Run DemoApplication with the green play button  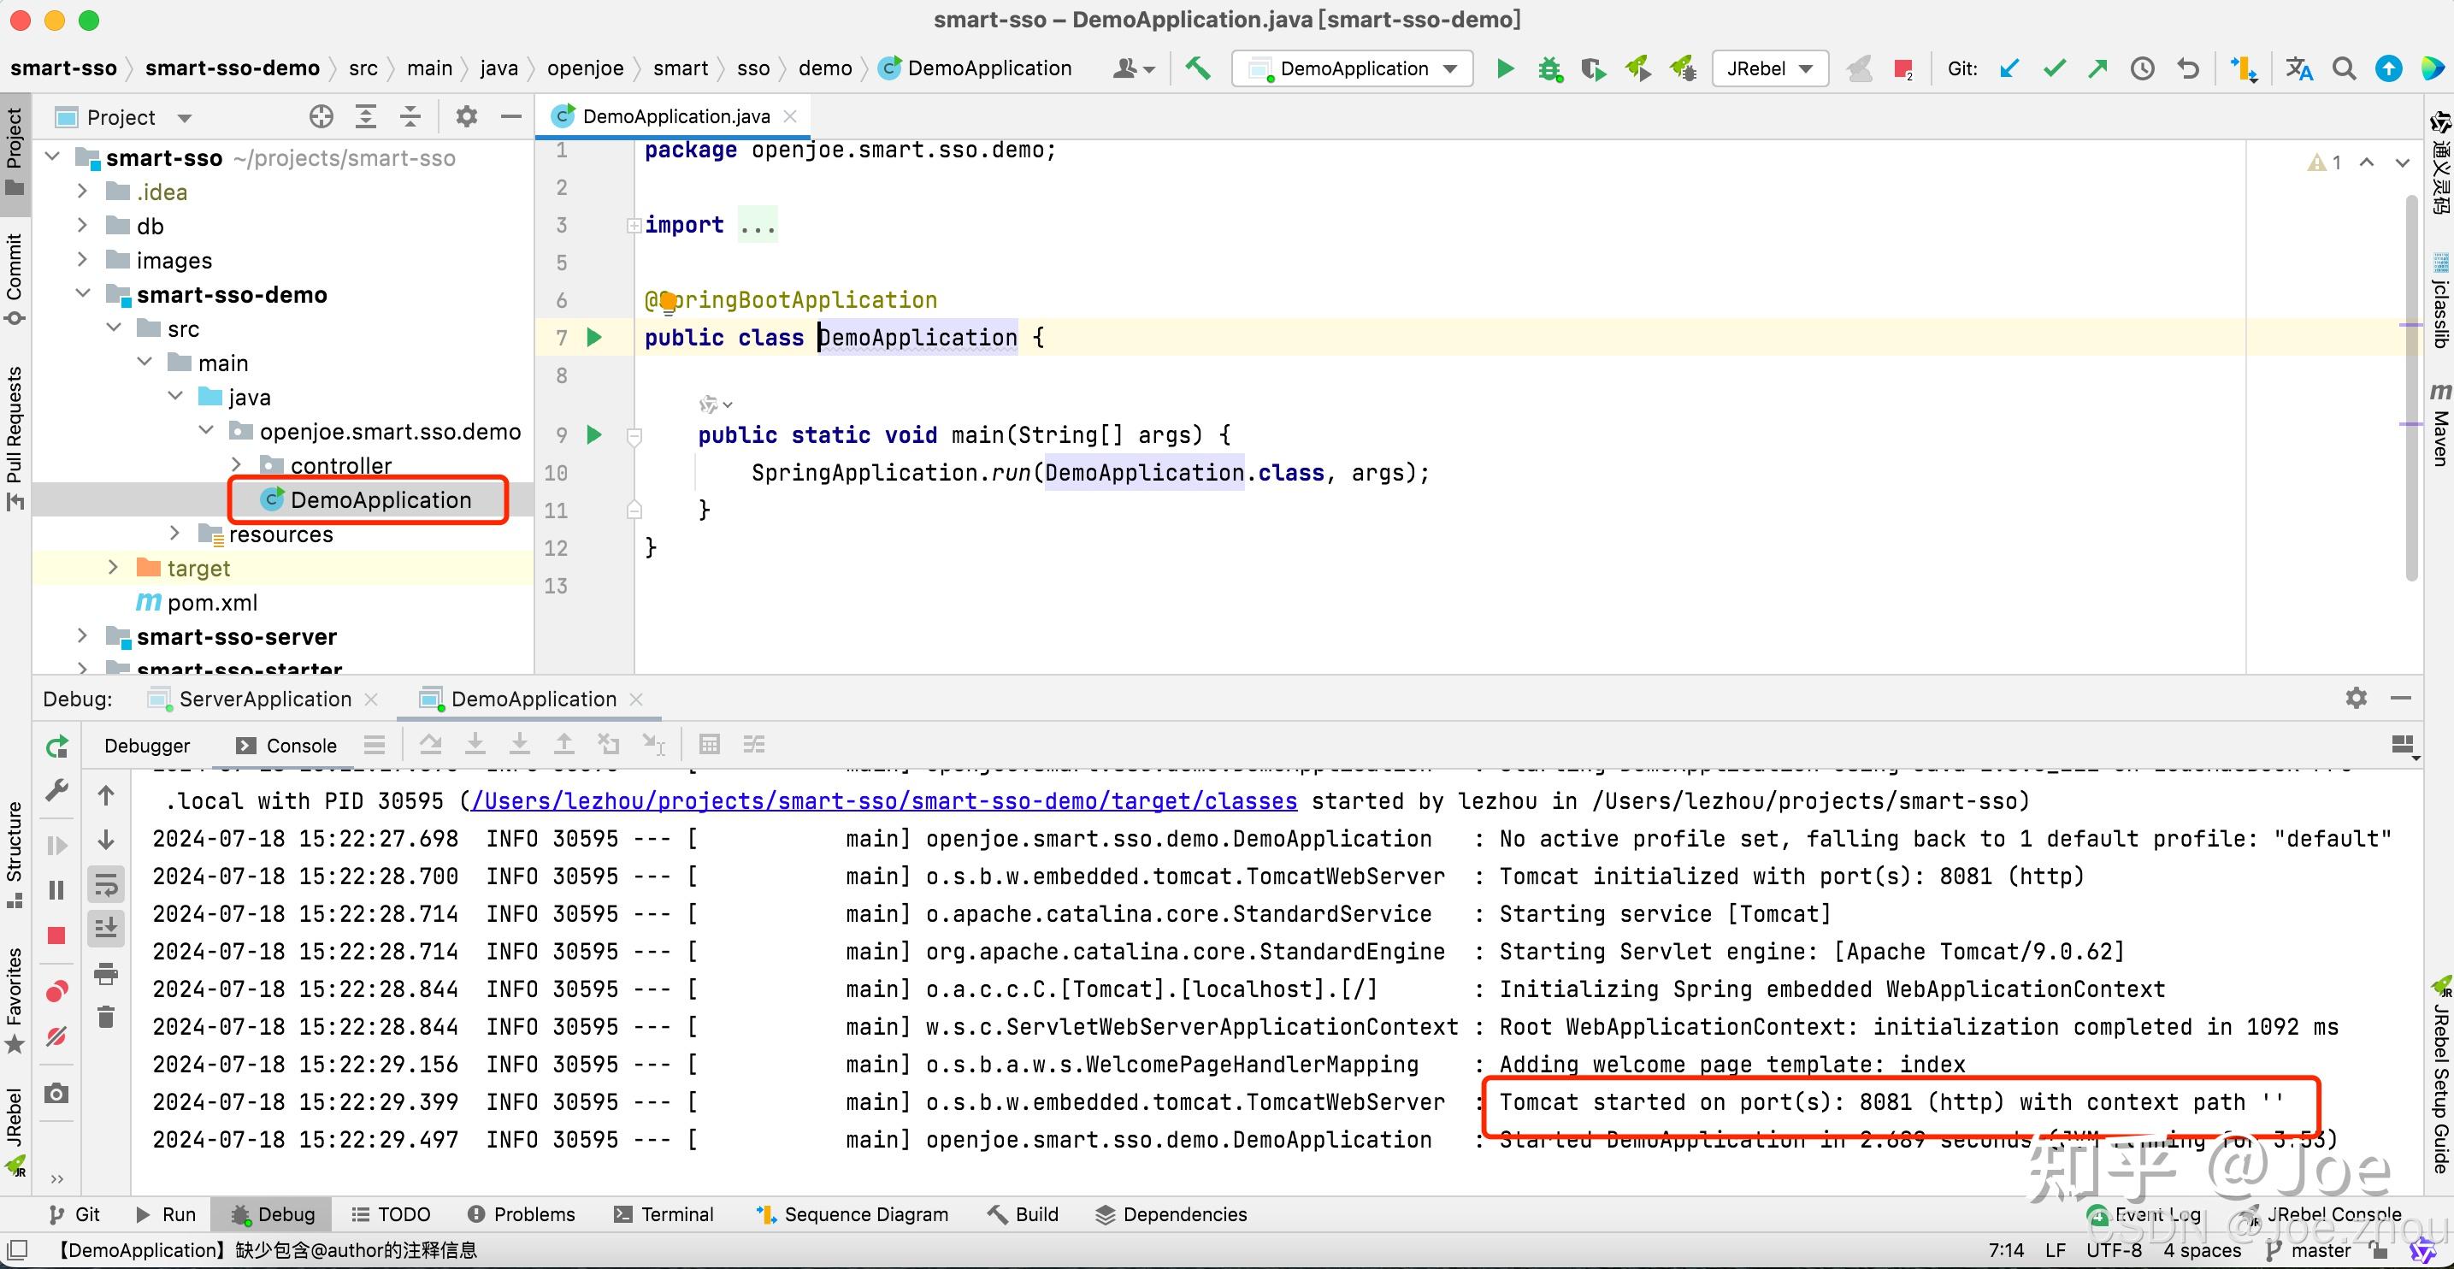tap(1505, 68)
